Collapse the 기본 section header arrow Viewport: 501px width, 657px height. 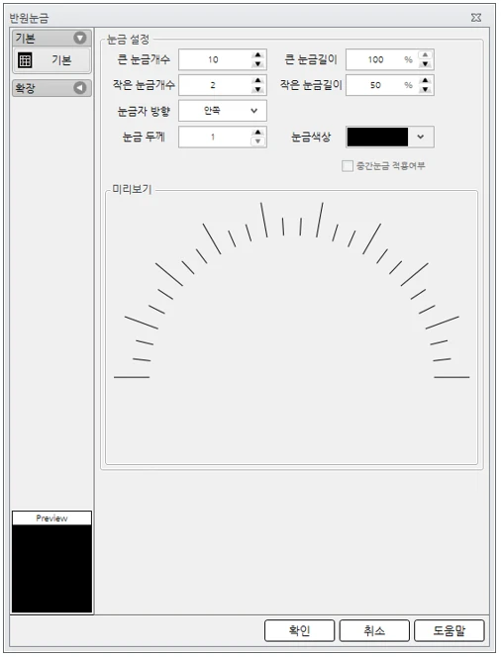[80, 38]
